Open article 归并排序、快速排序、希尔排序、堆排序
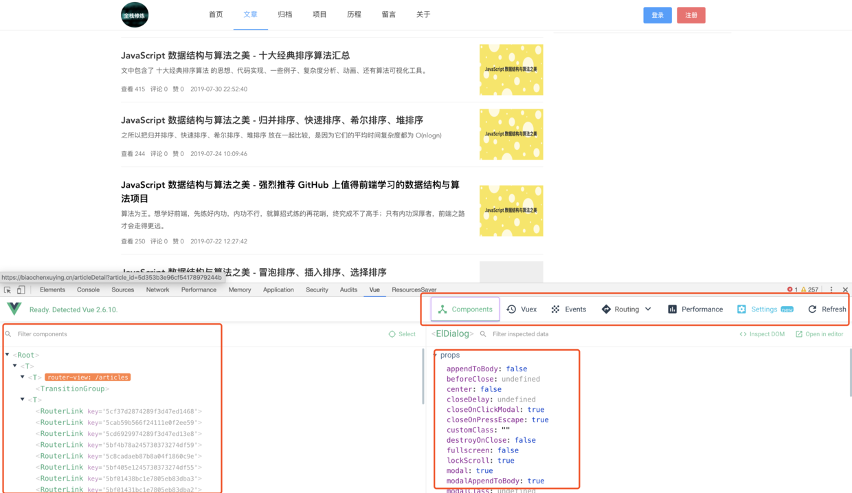 click(x=272, y=120)
